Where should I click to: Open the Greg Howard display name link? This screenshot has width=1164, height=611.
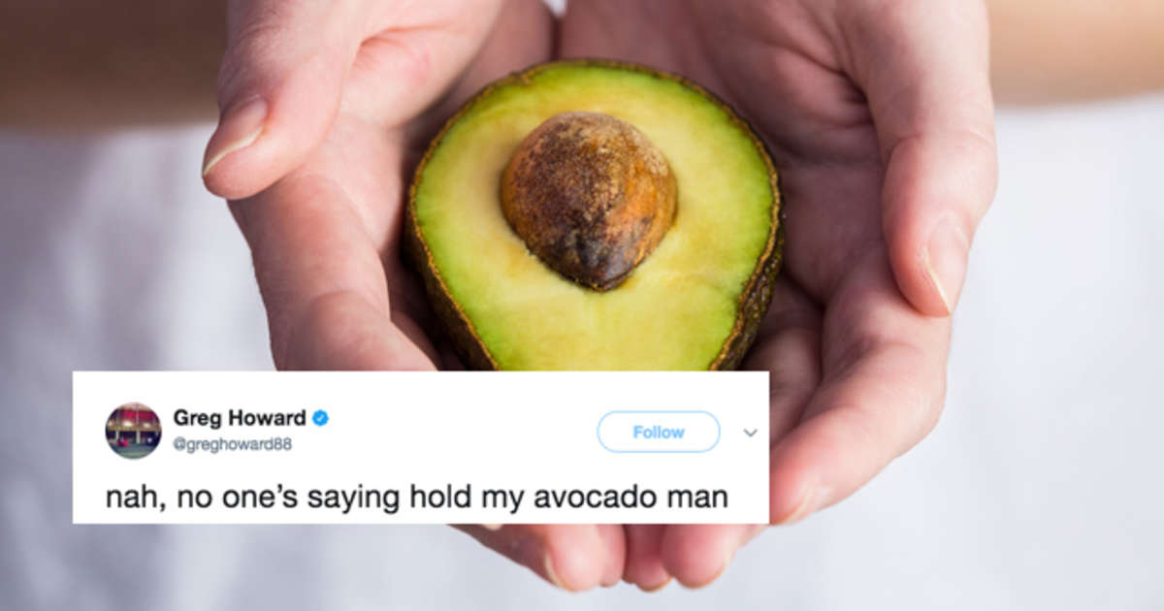click(240, 418)
